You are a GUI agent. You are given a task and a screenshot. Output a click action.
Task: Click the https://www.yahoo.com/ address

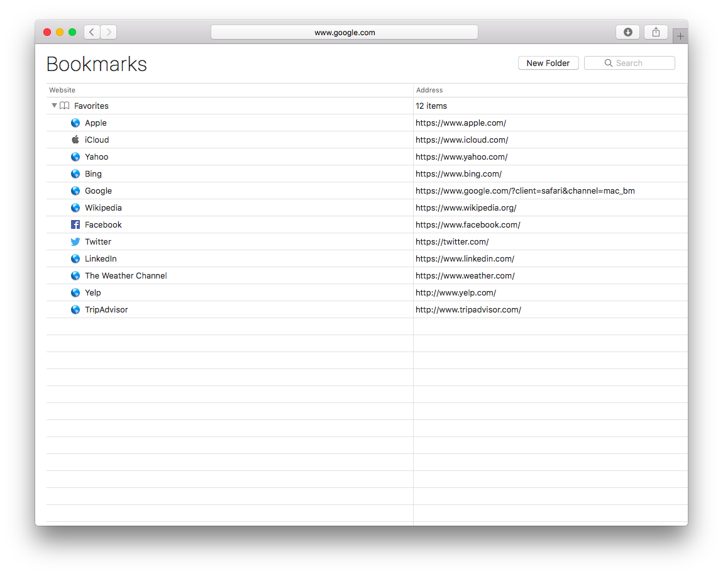[x=461, y=157]
